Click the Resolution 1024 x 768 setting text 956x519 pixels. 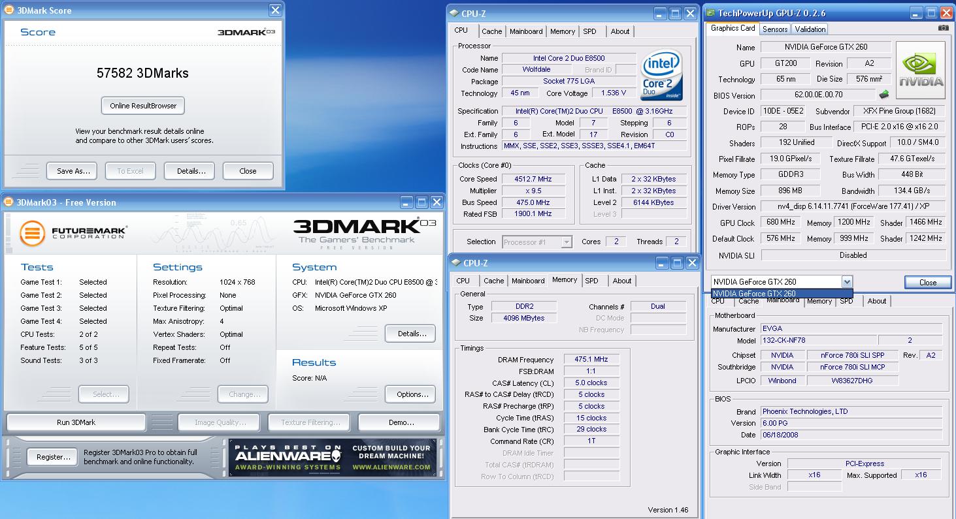tap(237, 282)
